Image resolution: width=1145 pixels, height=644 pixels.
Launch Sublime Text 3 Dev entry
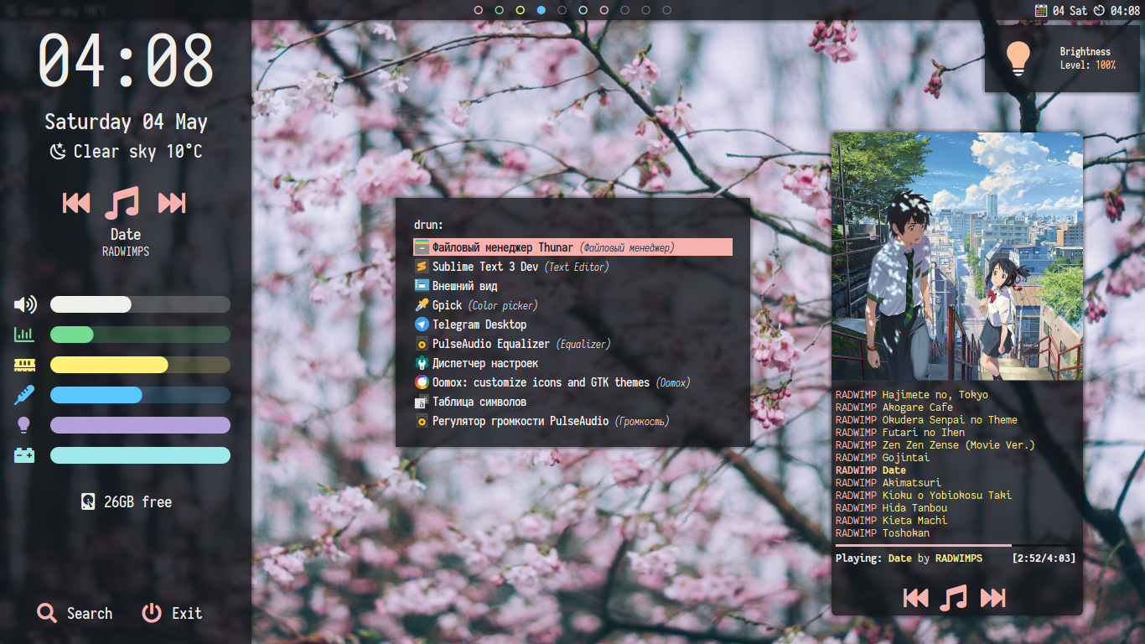[x=572, y=267]
